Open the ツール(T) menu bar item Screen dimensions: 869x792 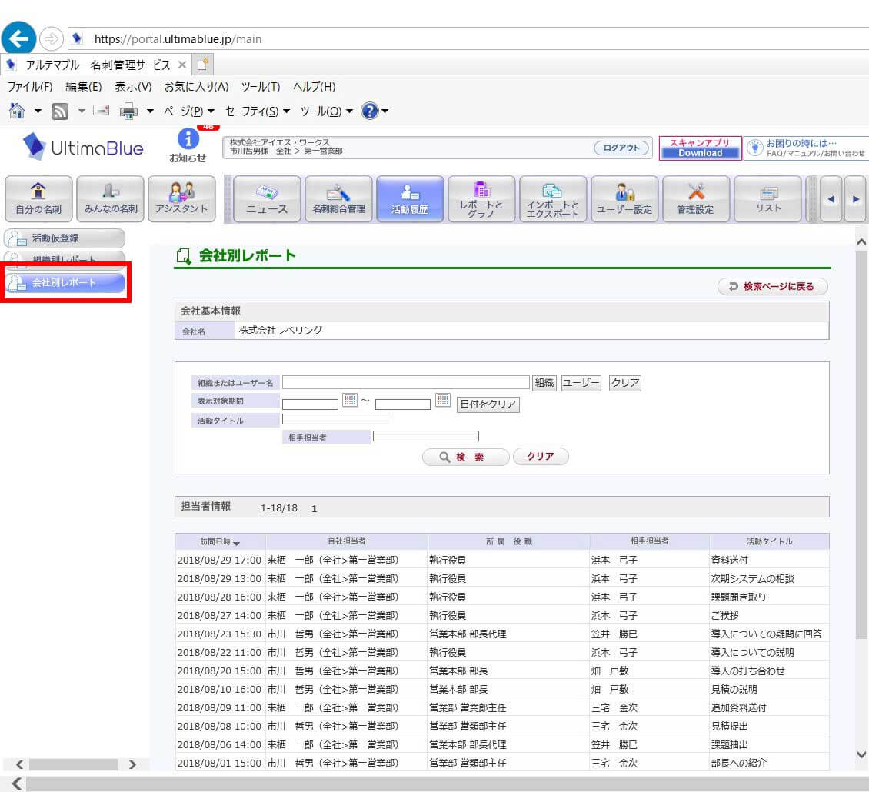(261, 87)
